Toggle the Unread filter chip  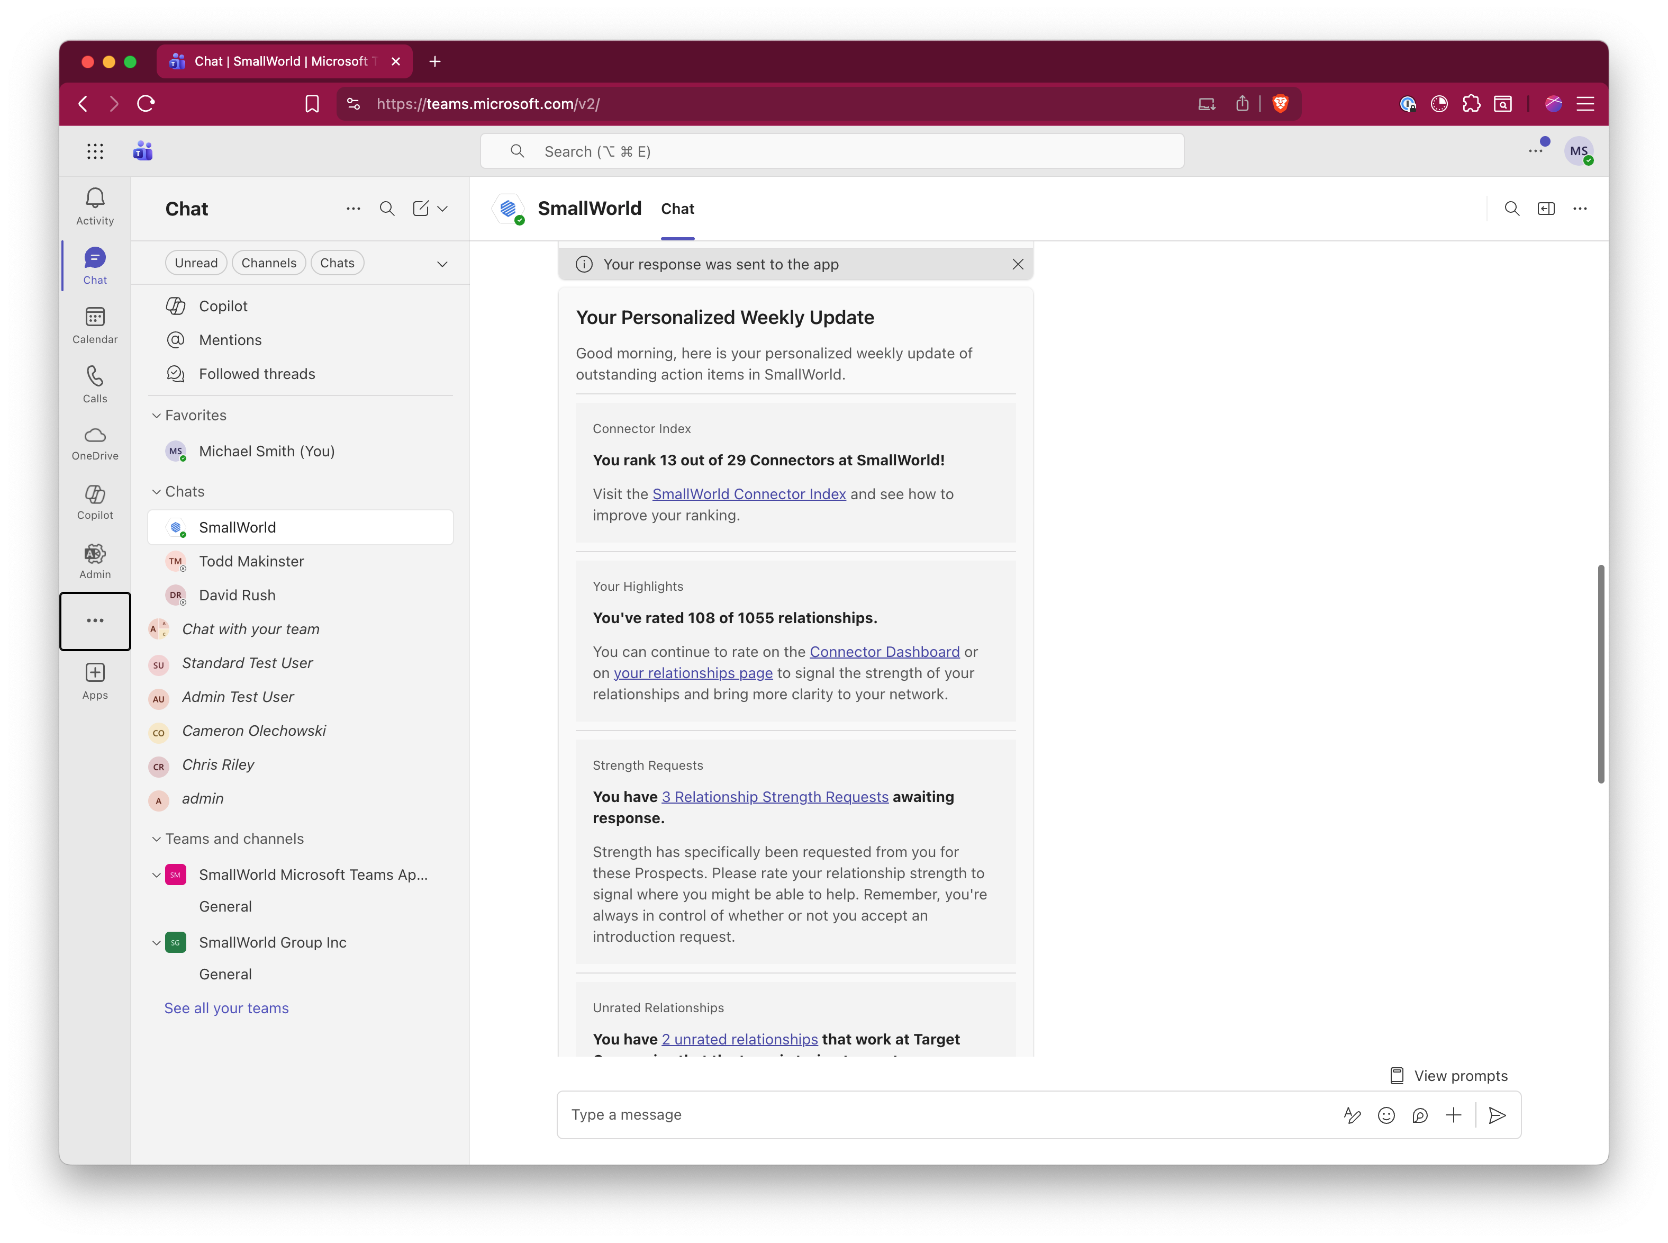coord(195,263)
